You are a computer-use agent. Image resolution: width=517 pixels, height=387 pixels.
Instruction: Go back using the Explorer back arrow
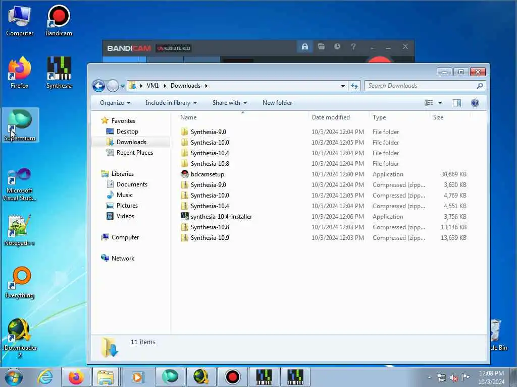[98, 86]
